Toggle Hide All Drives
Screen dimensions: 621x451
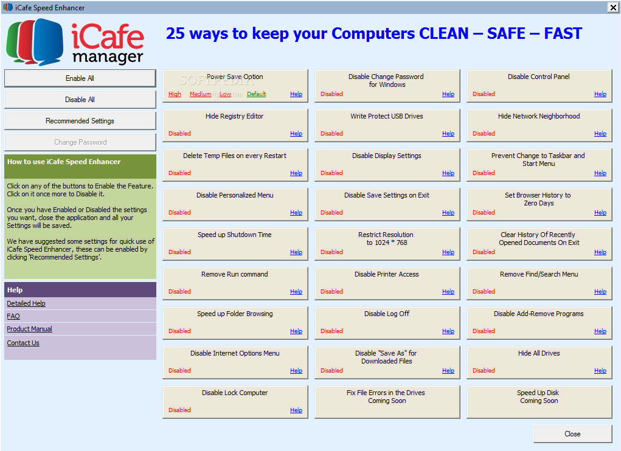(x=539, y=363)
